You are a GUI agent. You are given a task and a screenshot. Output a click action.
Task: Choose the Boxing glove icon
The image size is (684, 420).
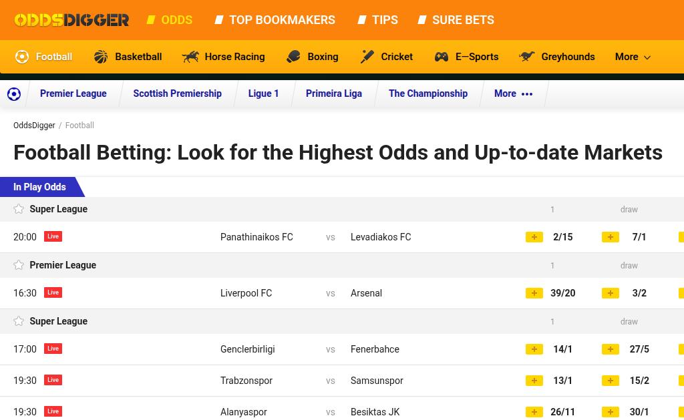click(294, 57)
